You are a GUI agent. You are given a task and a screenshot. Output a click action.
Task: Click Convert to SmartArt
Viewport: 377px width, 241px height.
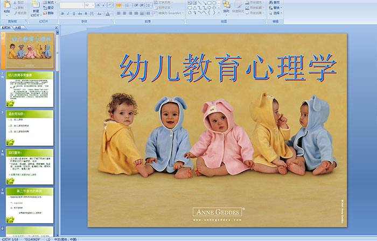point(169,13)
